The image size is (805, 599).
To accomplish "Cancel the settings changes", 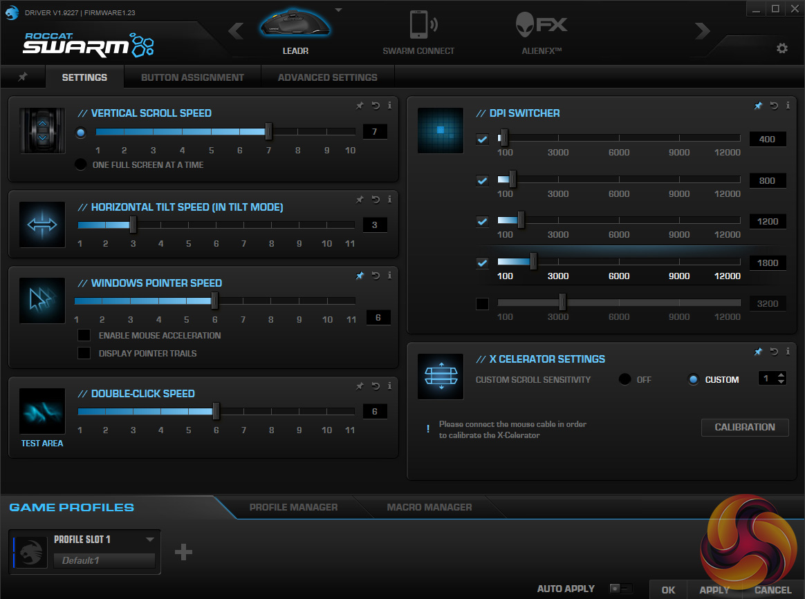I will click(772, 590).
